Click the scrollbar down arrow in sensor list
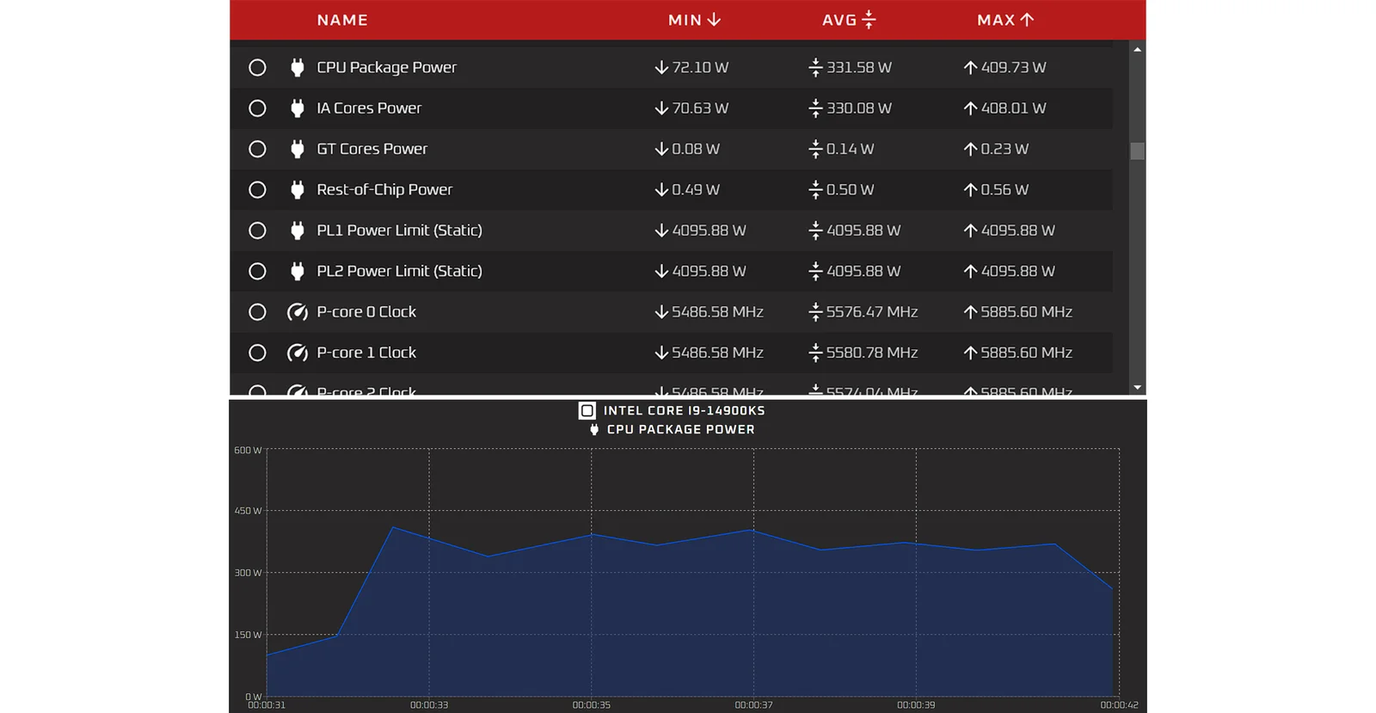The image size is (1376, 713). click(1138, 388)
